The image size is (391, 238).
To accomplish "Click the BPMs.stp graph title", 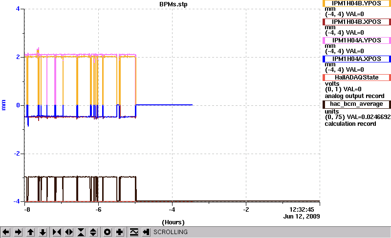I will (x=174, y=4).
